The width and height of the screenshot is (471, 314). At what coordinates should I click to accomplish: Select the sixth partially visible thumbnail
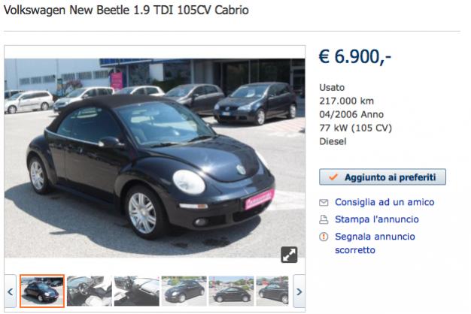(272, 291)
